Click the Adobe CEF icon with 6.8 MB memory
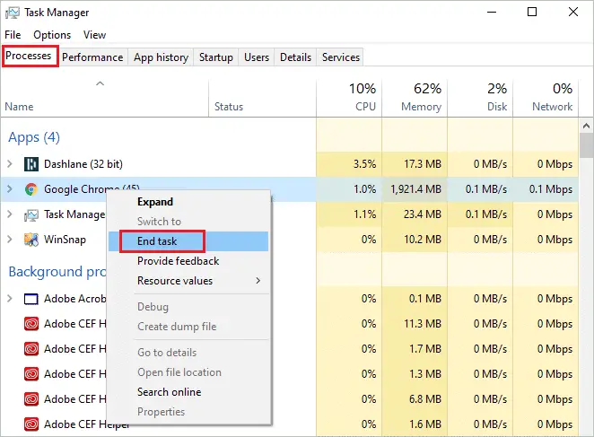This screenshot has height=437, width=594. (x=31, y=399)
